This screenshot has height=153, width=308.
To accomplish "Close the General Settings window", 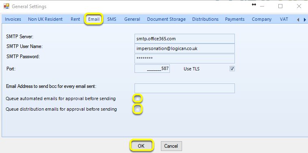I will point(299,6).
